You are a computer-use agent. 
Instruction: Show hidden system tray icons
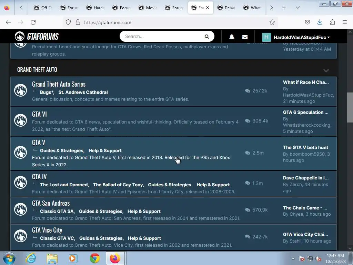click(x=293, y=258)
